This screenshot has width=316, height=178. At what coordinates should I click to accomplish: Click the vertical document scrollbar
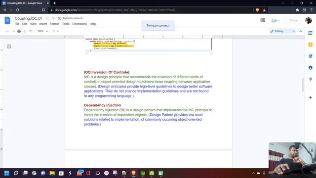click(x=303, y=85)
